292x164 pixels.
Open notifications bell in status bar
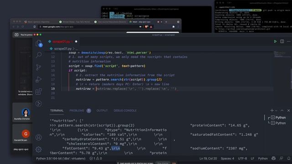pyautogui.click(x=289, y=159)
